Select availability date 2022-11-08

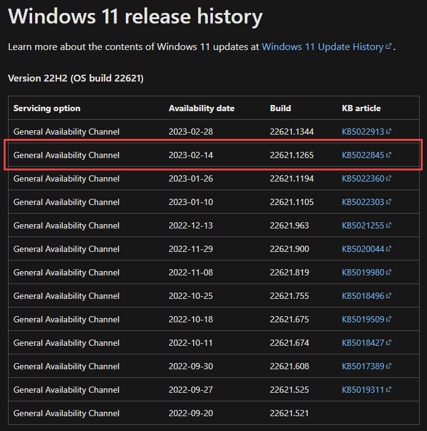[x=191, y=272]
